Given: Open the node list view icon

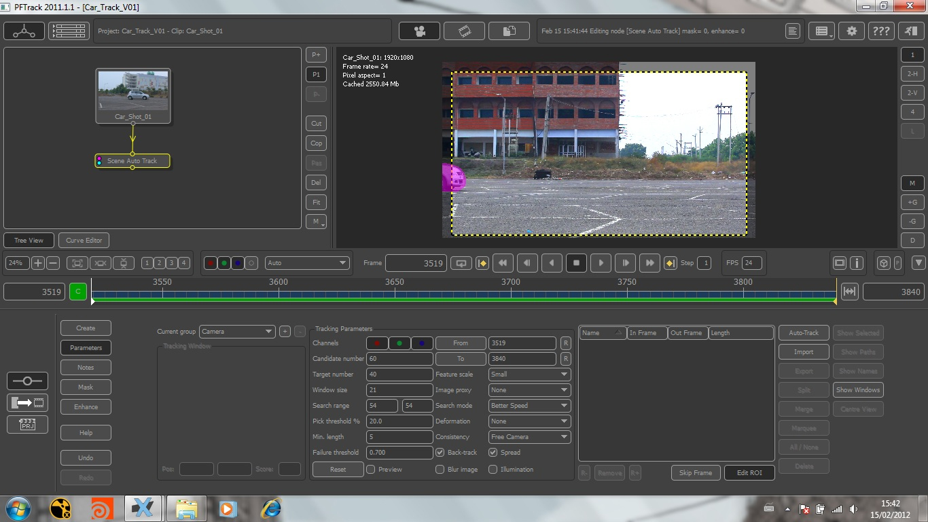Looking at the screenshot, I should (69, 31).
